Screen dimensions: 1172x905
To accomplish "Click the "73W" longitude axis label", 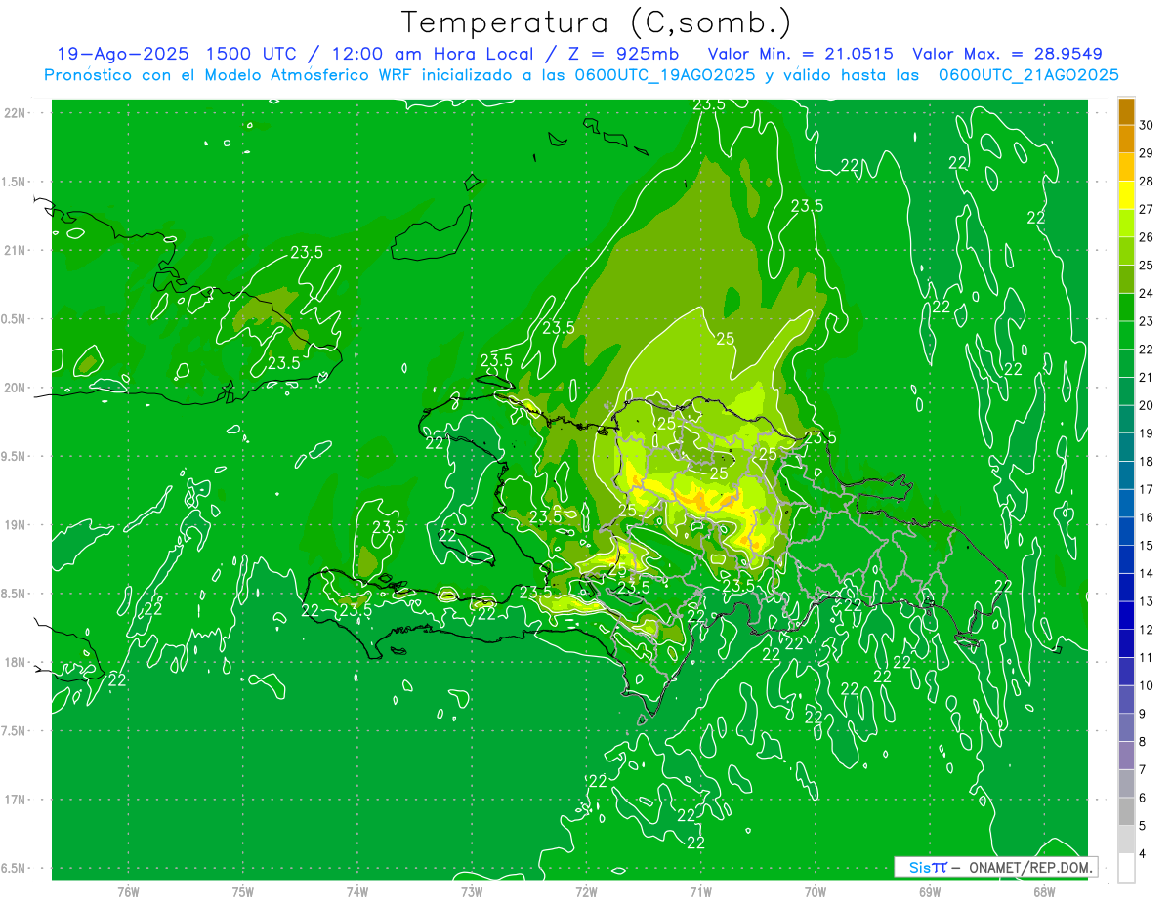I will pyautogui.click(x=472, y=891).
